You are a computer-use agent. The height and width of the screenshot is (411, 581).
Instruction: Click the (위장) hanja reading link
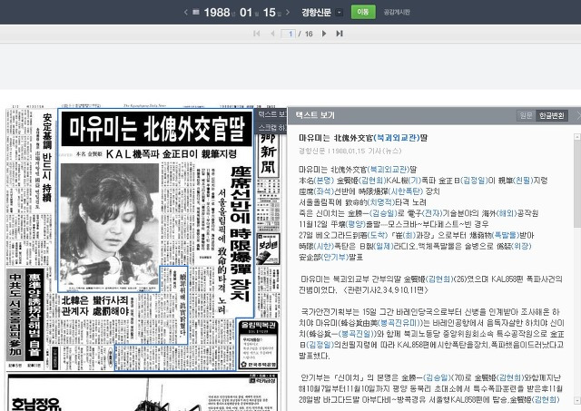point(521,246)
